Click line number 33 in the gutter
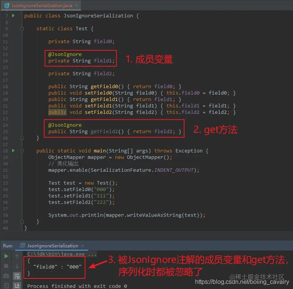293x289 pixels. [x=5, y=183]
